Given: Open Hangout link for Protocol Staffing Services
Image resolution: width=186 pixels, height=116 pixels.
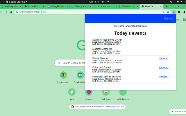Looking at the screenshot, I should 164,77.
